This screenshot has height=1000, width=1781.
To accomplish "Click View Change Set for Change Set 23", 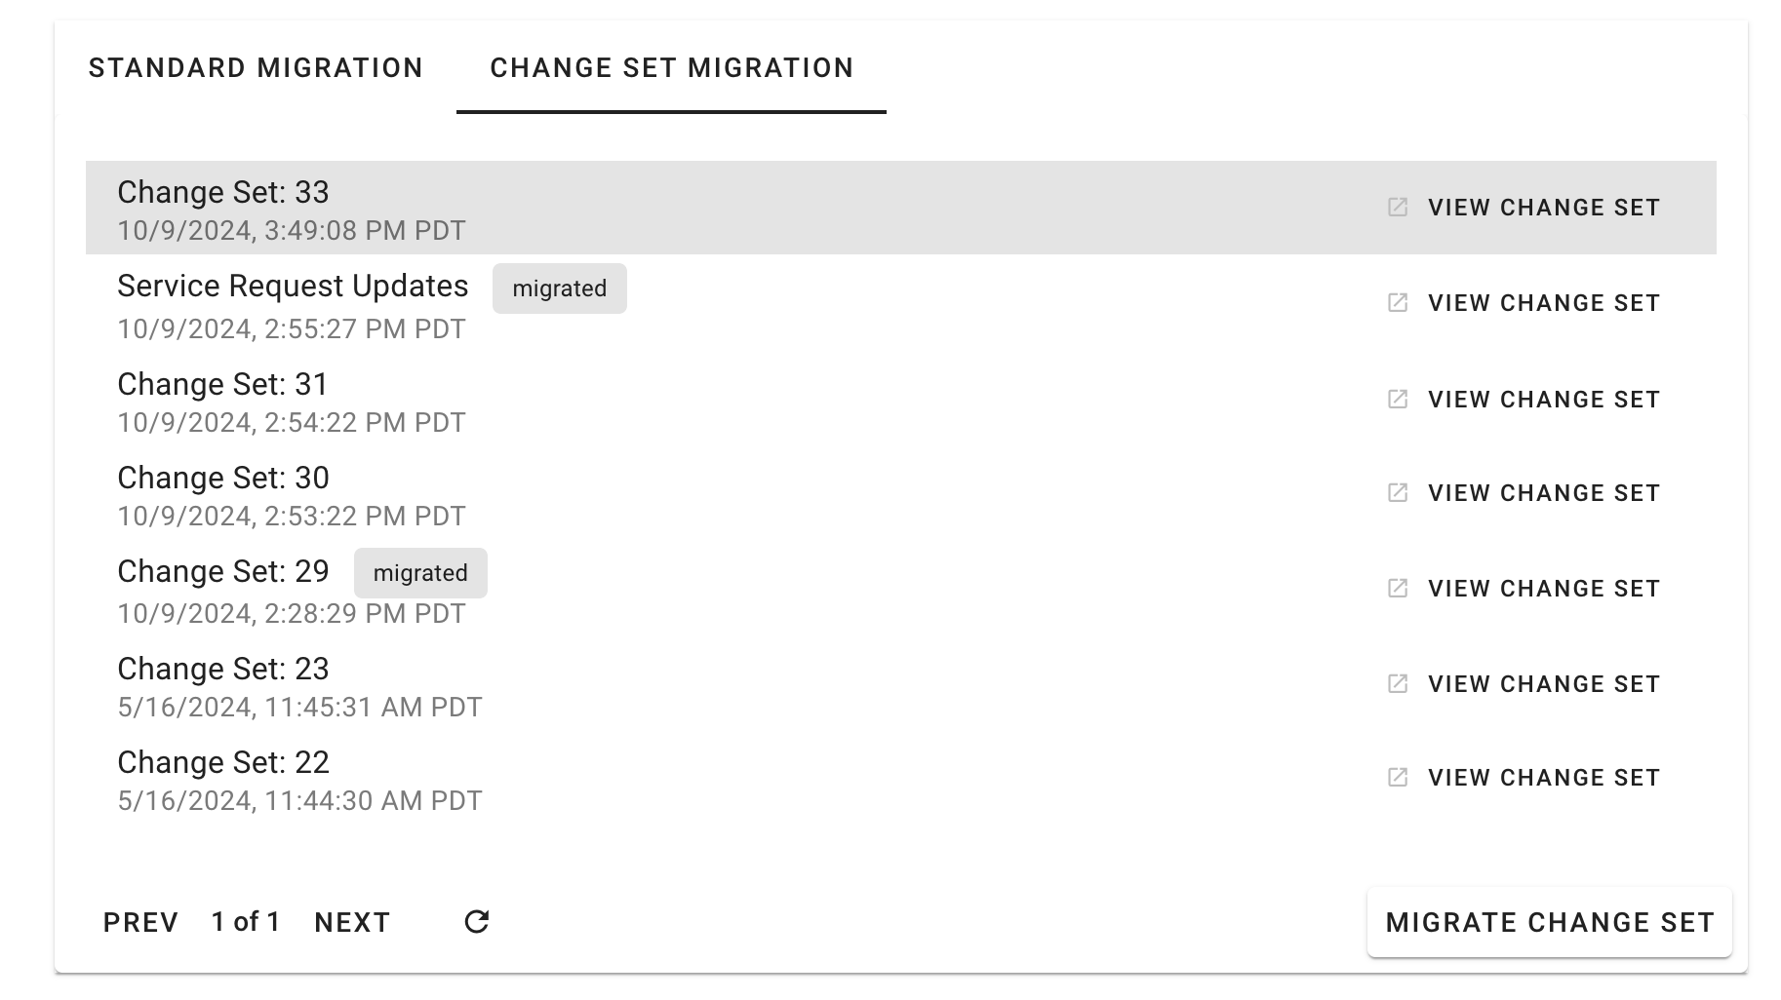I will click(1543, 684).
